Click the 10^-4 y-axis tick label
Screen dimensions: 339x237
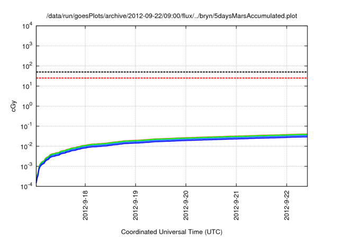[x=26, y=186]
